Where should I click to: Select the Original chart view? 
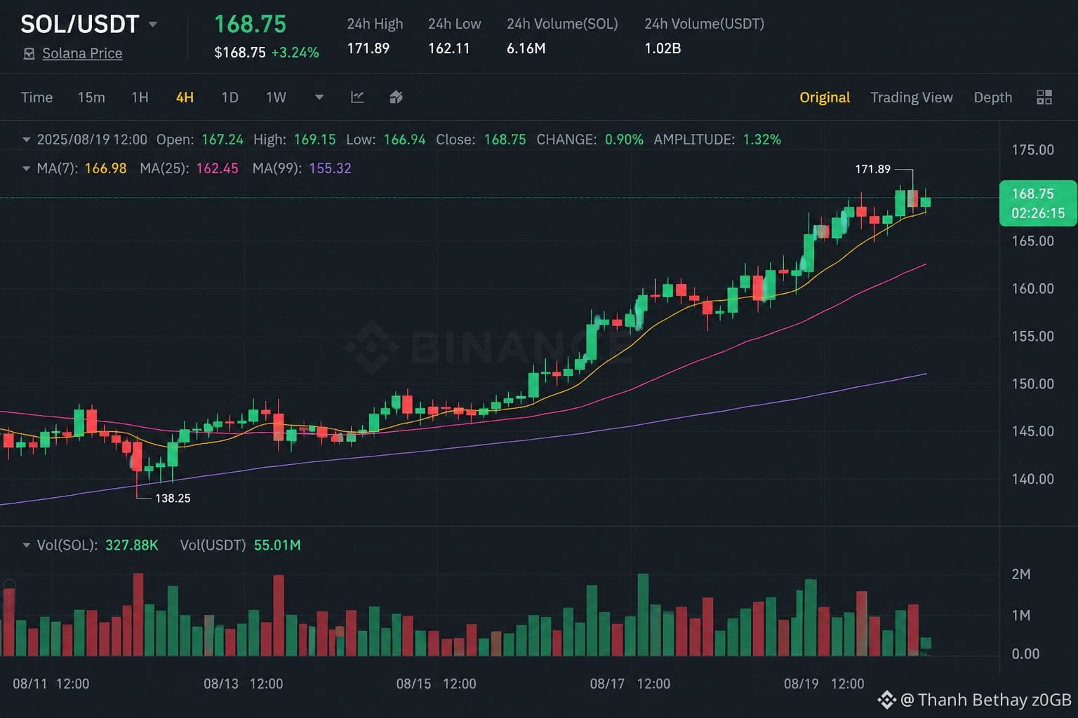click(x=825, y=97)
